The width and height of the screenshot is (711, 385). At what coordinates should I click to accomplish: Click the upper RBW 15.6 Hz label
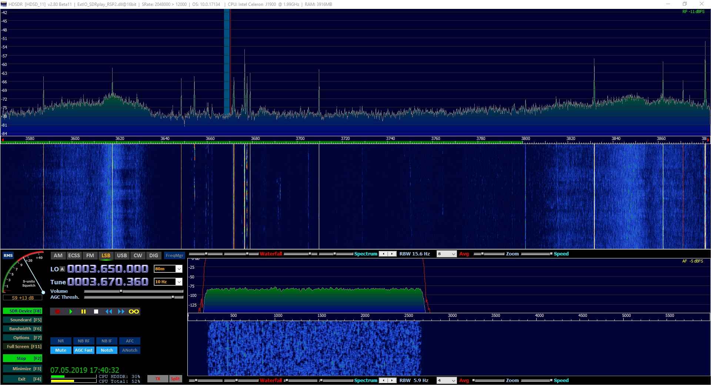click(x=414, y=254)
